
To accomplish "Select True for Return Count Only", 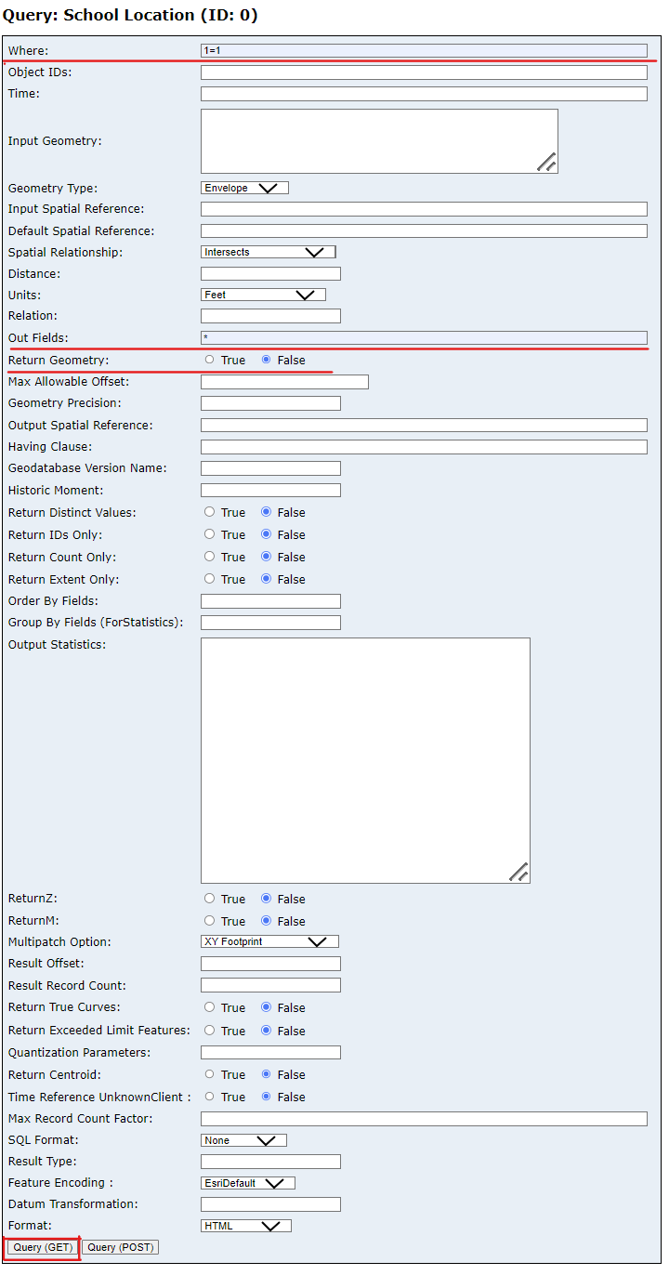I will [210, 558].
